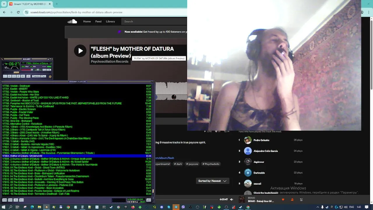Open Darknside fan profile
This screenshot has width=373, height=210.
259,173
